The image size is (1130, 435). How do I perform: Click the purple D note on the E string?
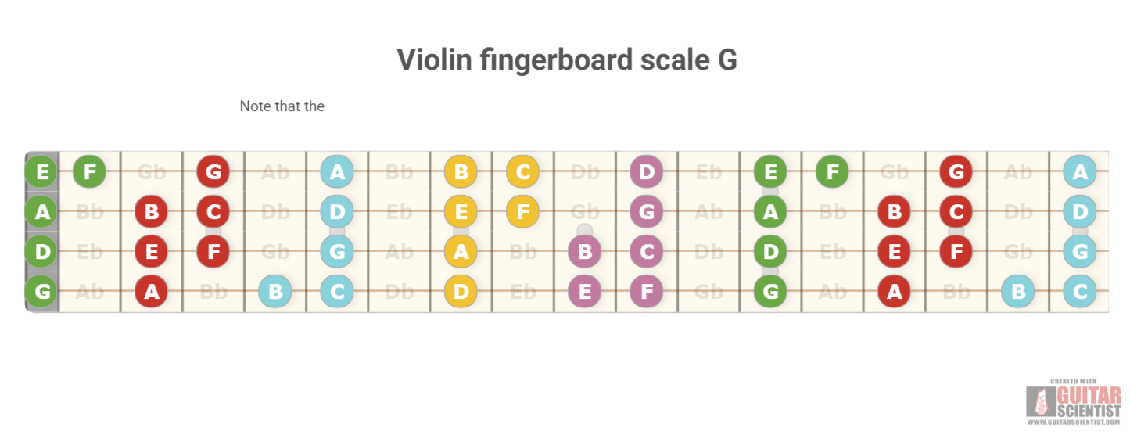pyautogui.click(x=647, y=171)
